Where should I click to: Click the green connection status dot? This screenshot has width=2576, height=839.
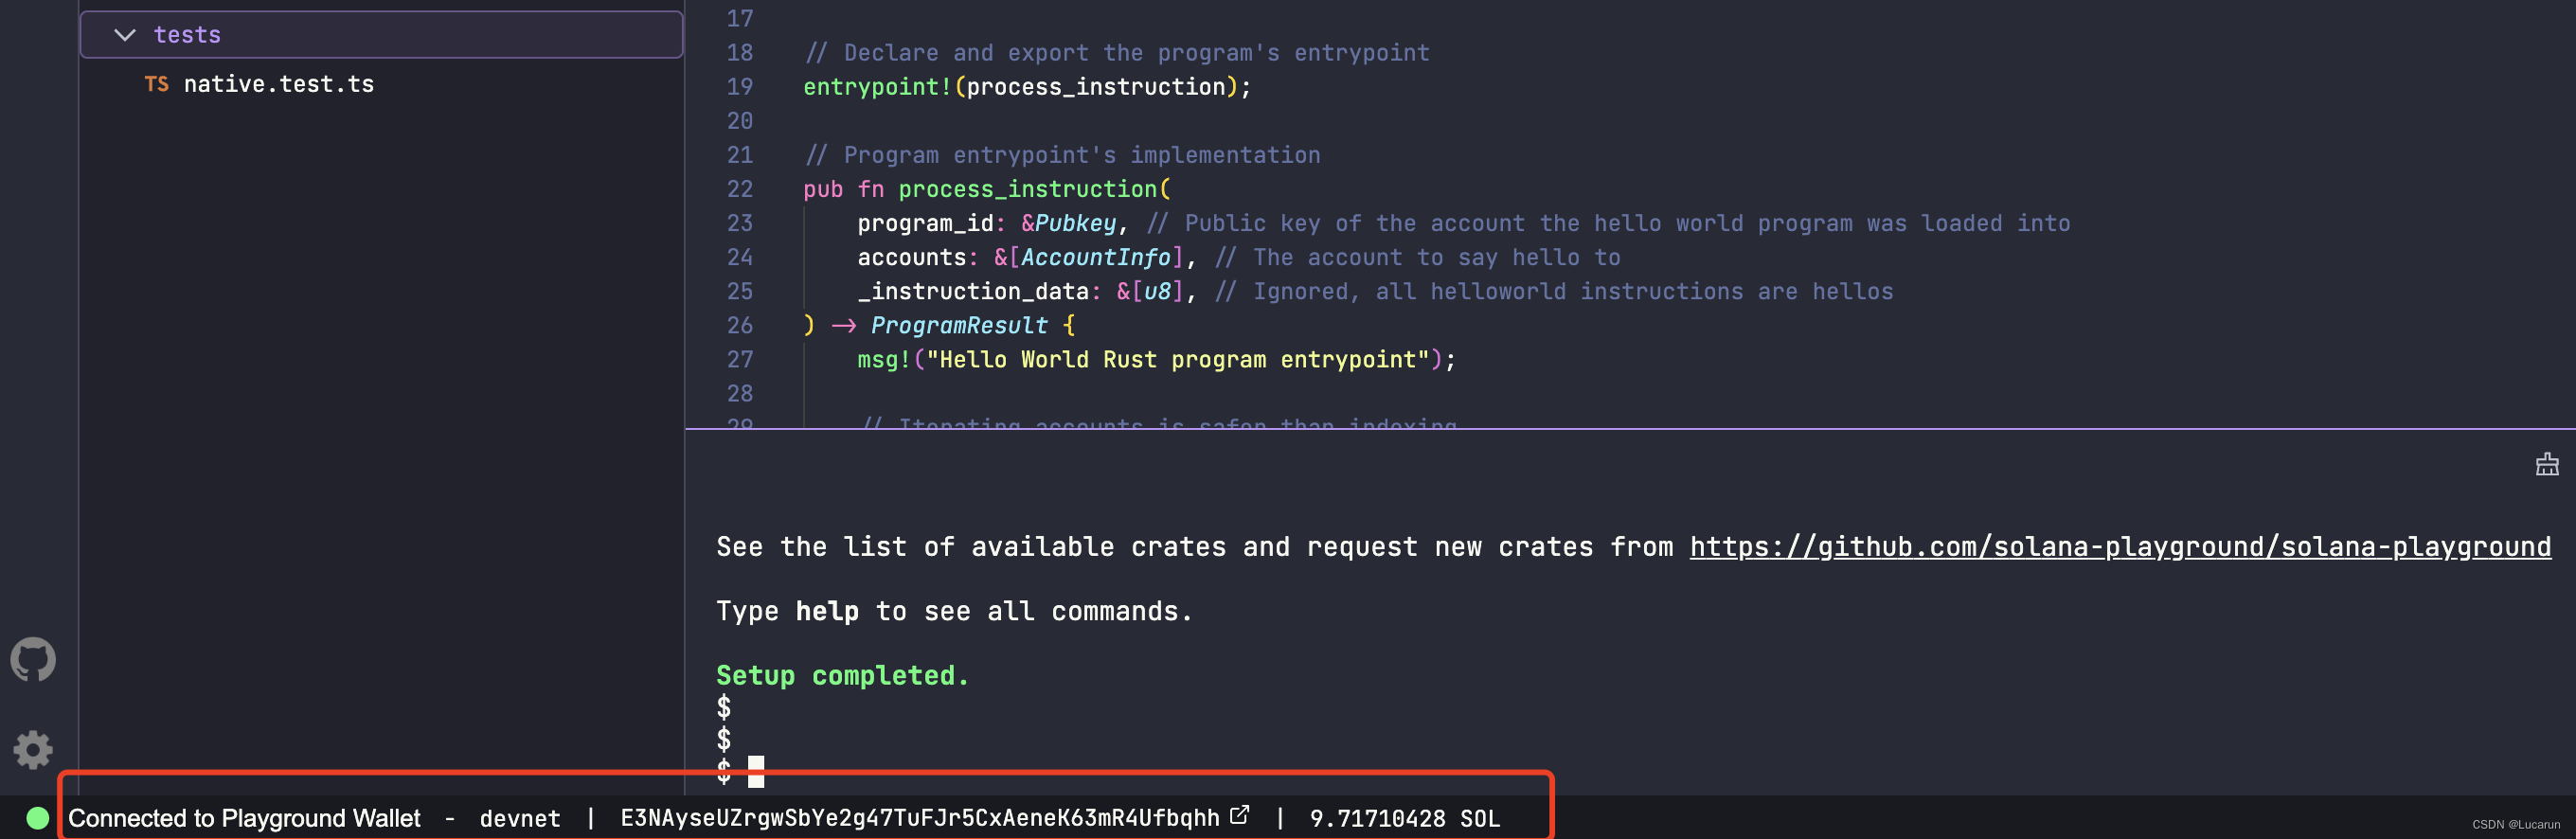38,818
